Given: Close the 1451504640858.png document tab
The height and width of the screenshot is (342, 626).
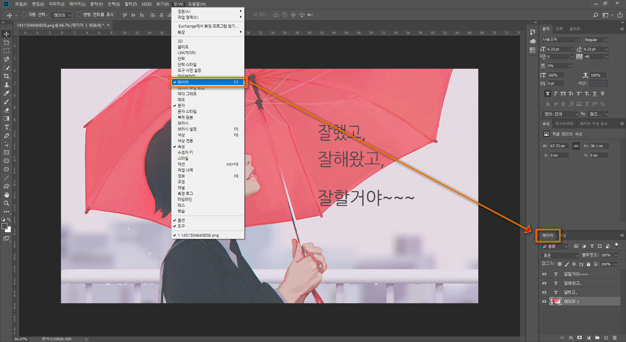Looking at the screenshot, I should [x=108, y=25].
